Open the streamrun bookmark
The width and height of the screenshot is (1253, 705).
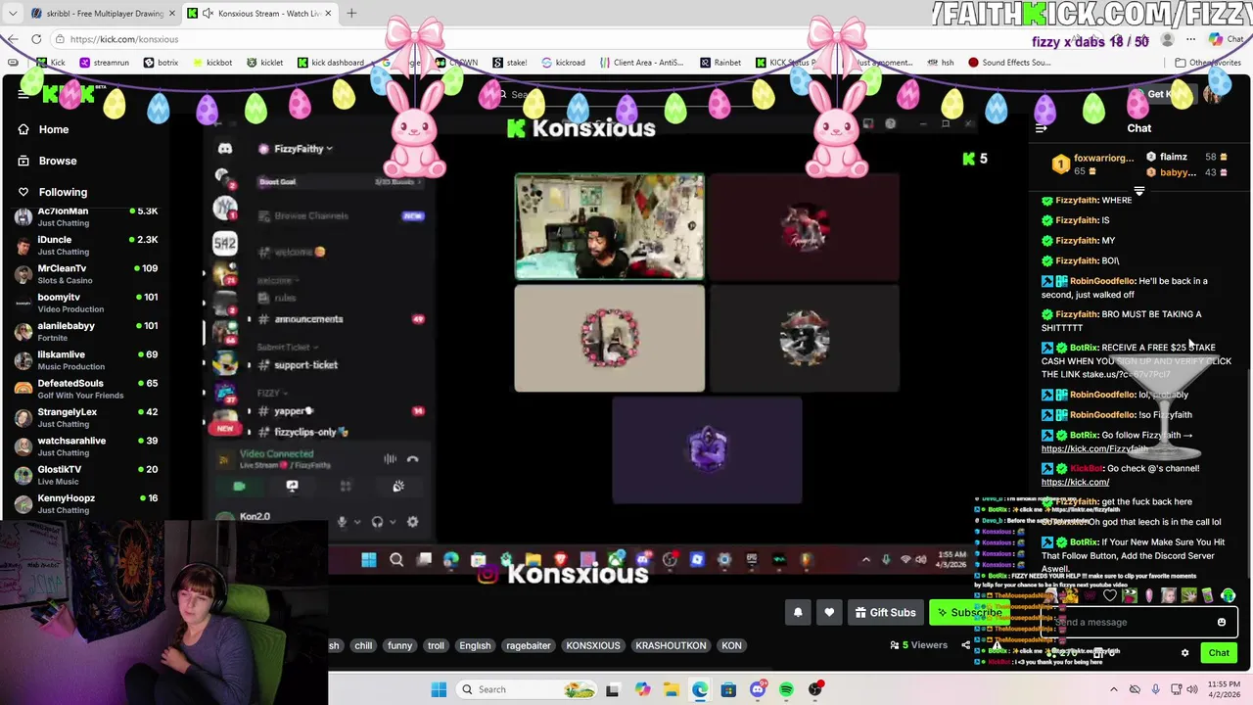point(104,63)
